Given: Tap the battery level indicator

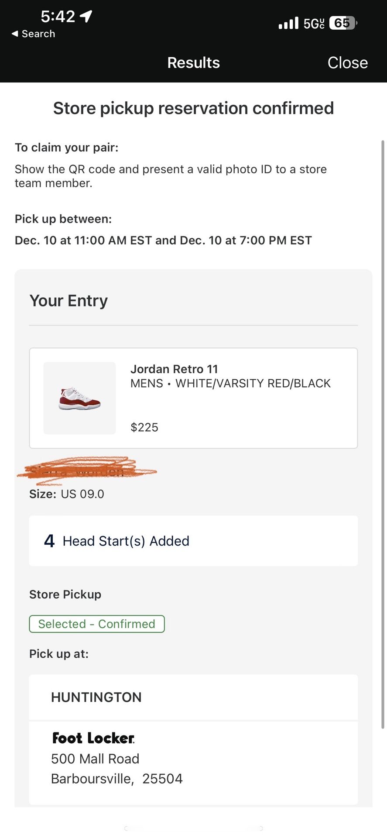Looking at the screenshot, I should [343, 23].
